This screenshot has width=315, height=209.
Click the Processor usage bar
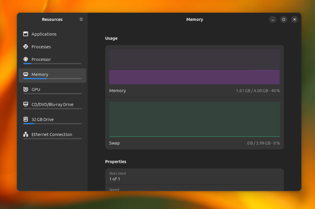click(x=52, y=64)
